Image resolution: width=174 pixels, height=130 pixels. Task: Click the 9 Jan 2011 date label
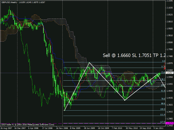click(158, 128)
